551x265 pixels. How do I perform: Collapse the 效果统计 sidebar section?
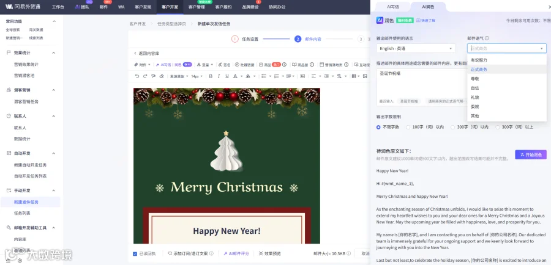coord(54,53)
